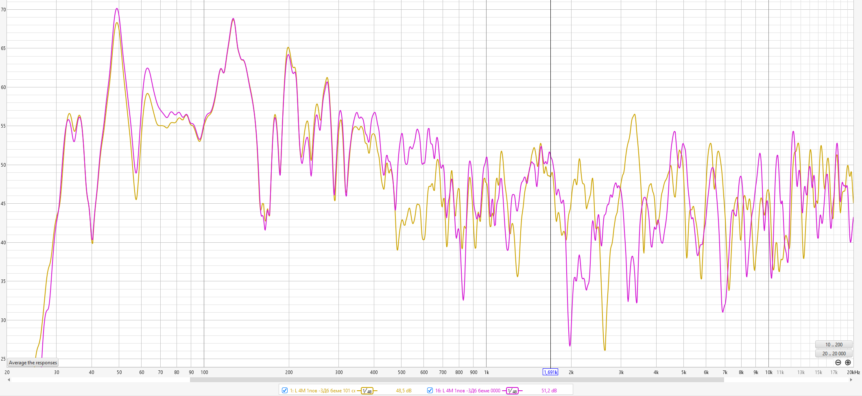Screen dimensions: 862x396
Task: Click the '10k' frequency axis label
Action: (769, 372)
